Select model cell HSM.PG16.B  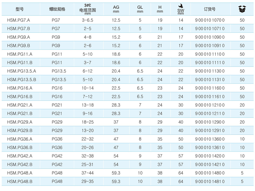pos(20,97)
